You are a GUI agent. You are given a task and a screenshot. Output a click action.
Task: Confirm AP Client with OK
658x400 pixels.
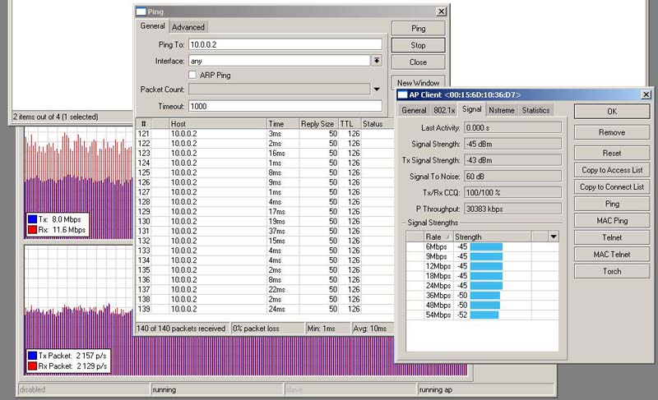pyautogui.click(x=612, y=112)
